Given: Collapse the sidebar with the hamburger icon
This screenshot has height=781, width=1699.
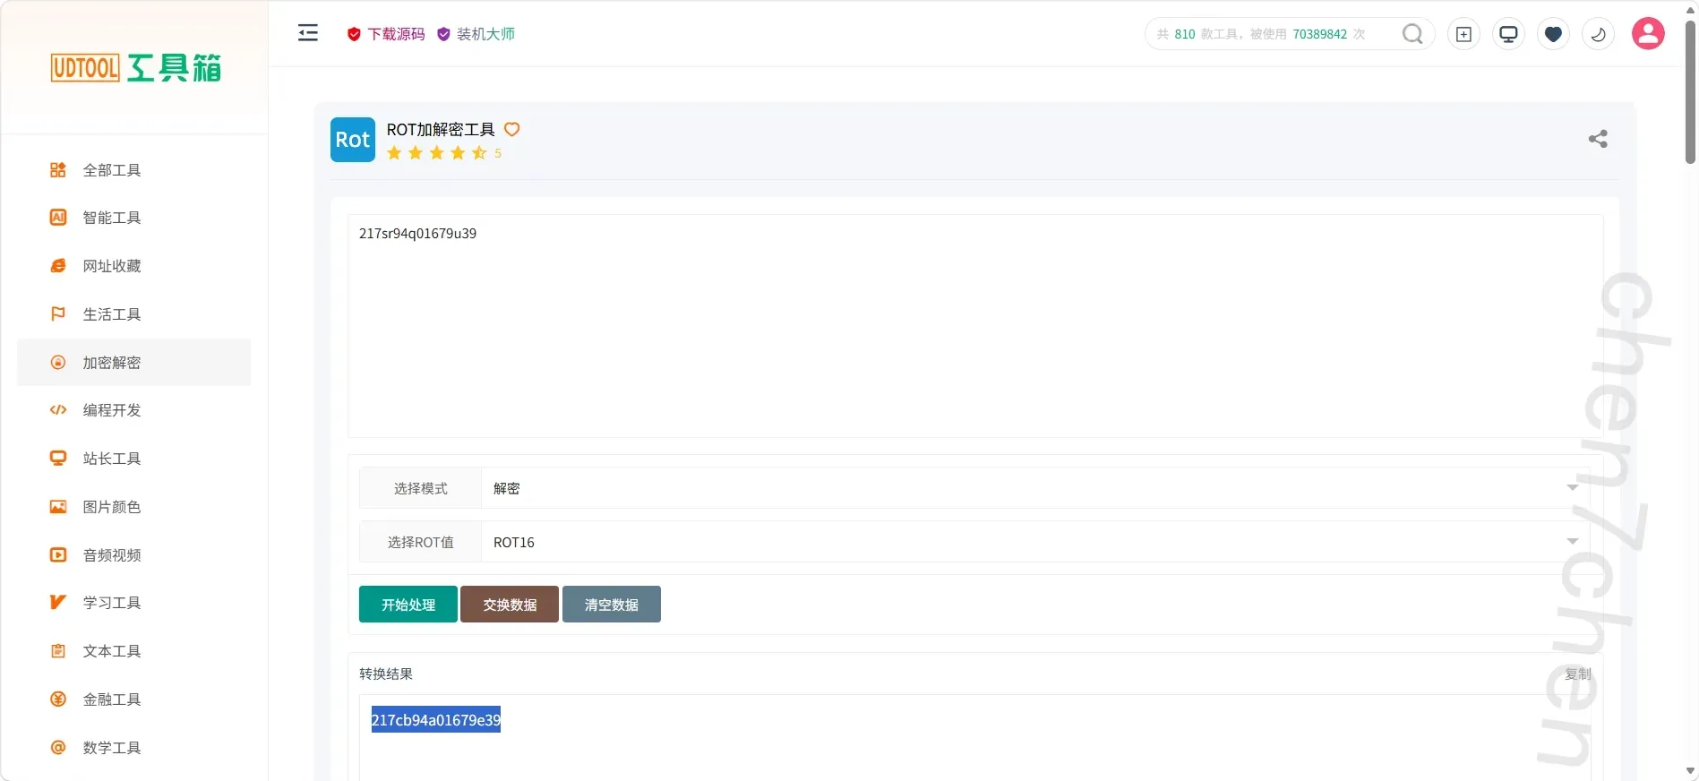Looking at the screenshot, I should pyautogui.click(x=308, y=33).
